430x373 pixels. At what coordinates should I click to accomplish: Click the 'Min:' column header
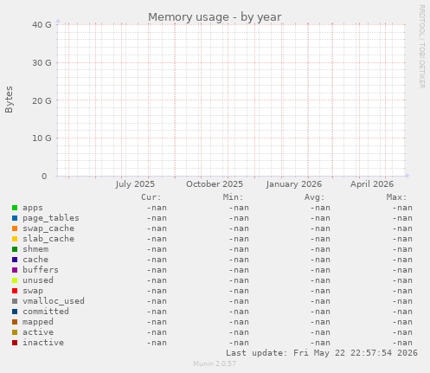(x=233, y=197)
